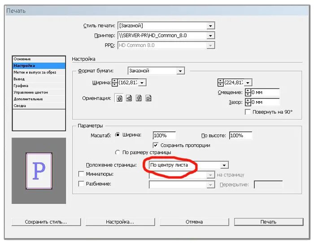314x243 pixels.
Task: Open the Положение страницы dropdown
Action: (224, 165)
